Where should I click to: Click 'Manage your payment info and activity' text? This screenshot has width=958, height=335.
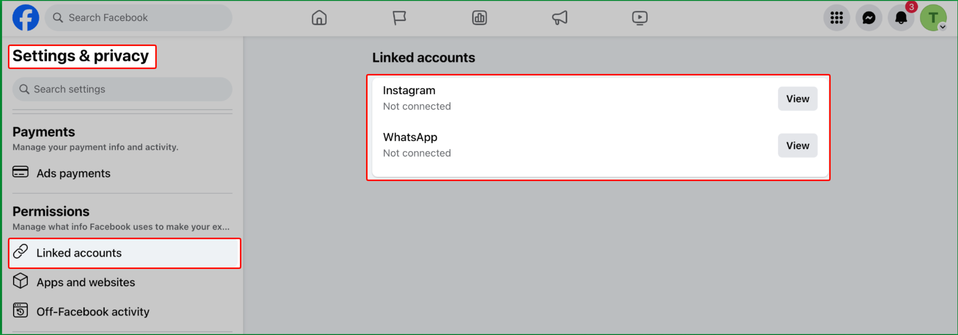pyautogui.click(x=95, y=147)
